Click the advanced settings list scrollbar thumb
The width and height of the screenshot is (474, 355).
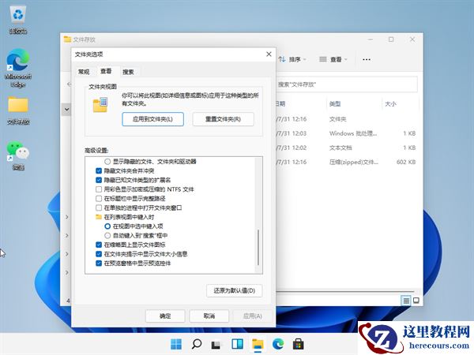point(258,247)
